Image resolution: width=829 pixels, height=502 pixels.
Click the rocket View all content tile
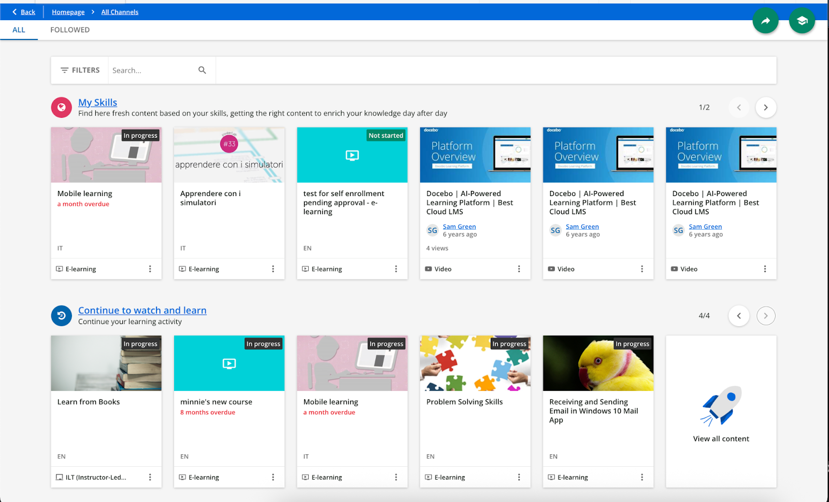click(x=721, y=412)
